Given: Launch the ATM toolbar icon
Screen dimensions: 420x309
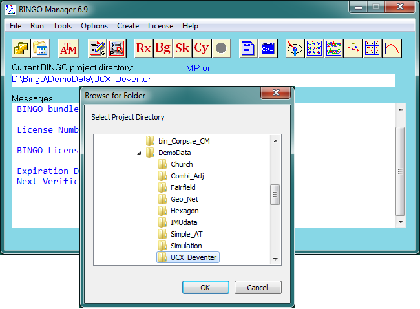Looking at the screenshot, I should (68, 48).
